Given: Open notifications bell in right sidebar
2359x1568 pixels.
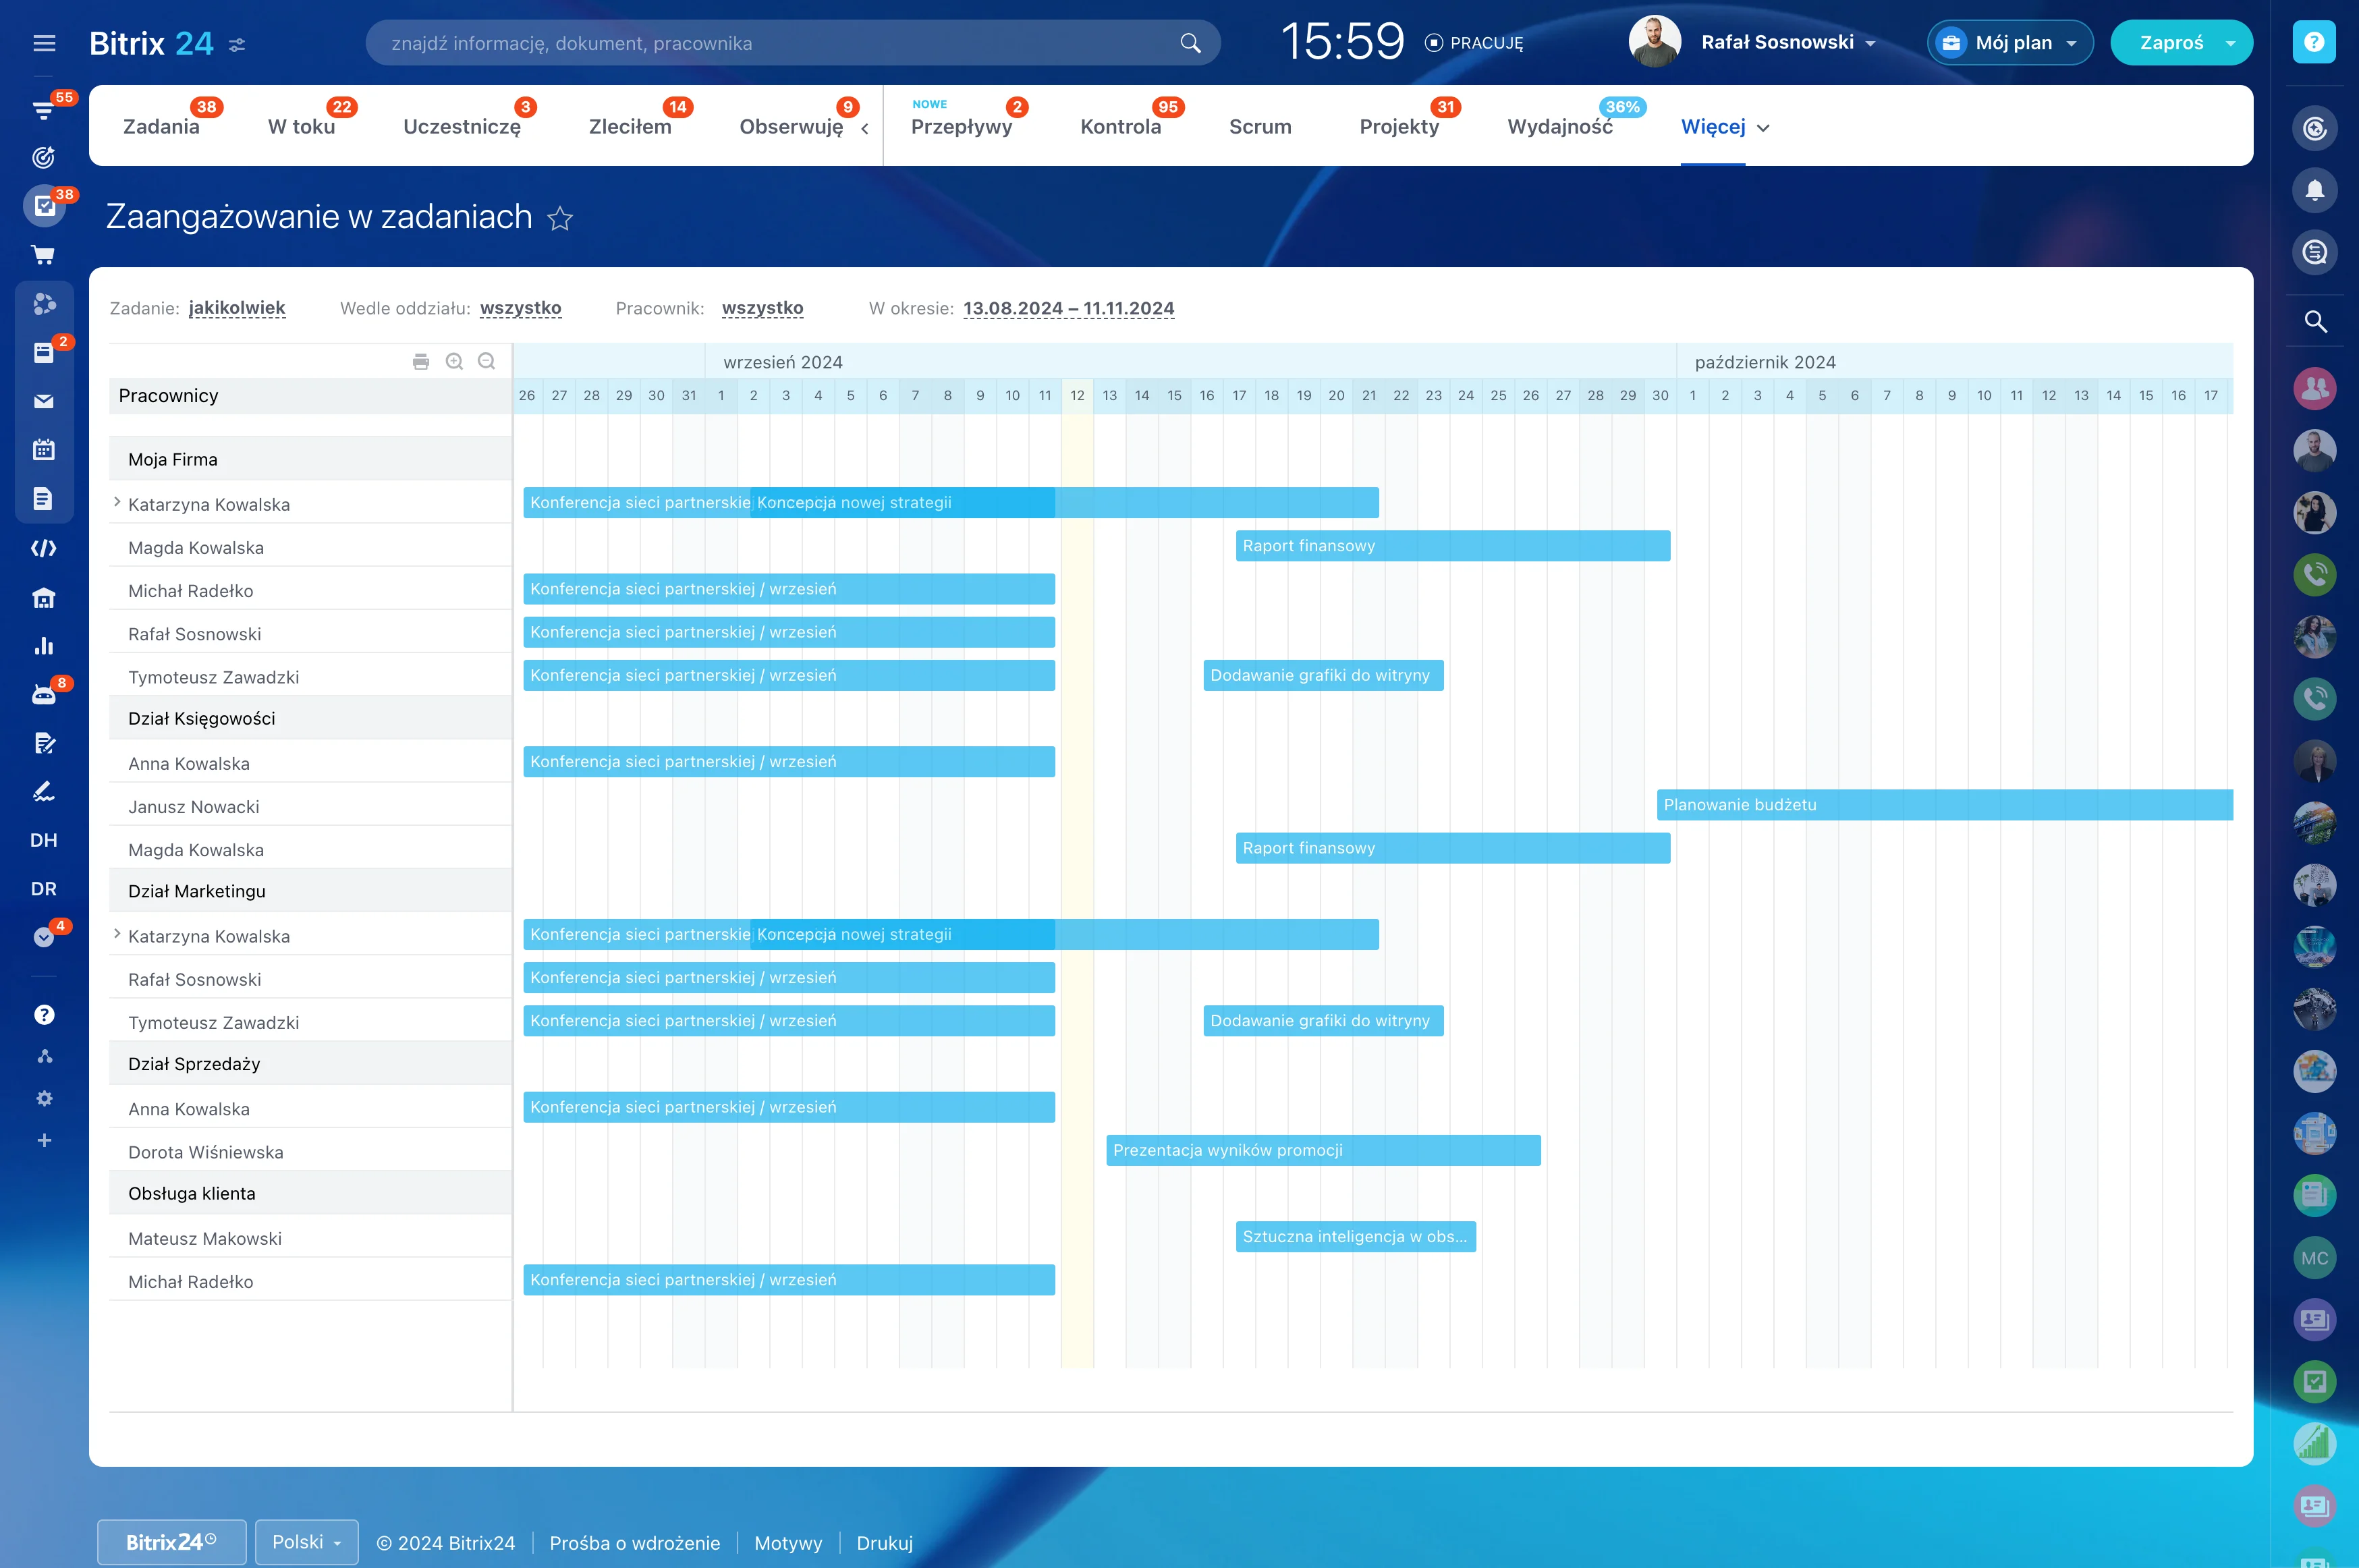Looking at the screenshot, I should click(x=2314, y=190).
